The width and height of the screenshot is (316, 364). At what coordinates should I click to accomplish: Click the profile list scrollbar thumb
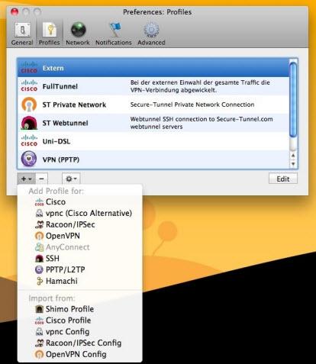tap(293, 100)
